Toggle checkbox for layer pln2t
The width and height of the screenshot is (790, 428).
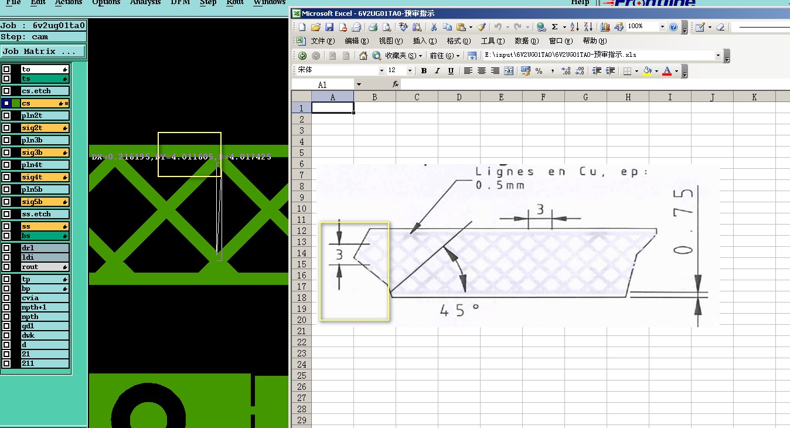[x=6, y=116]
